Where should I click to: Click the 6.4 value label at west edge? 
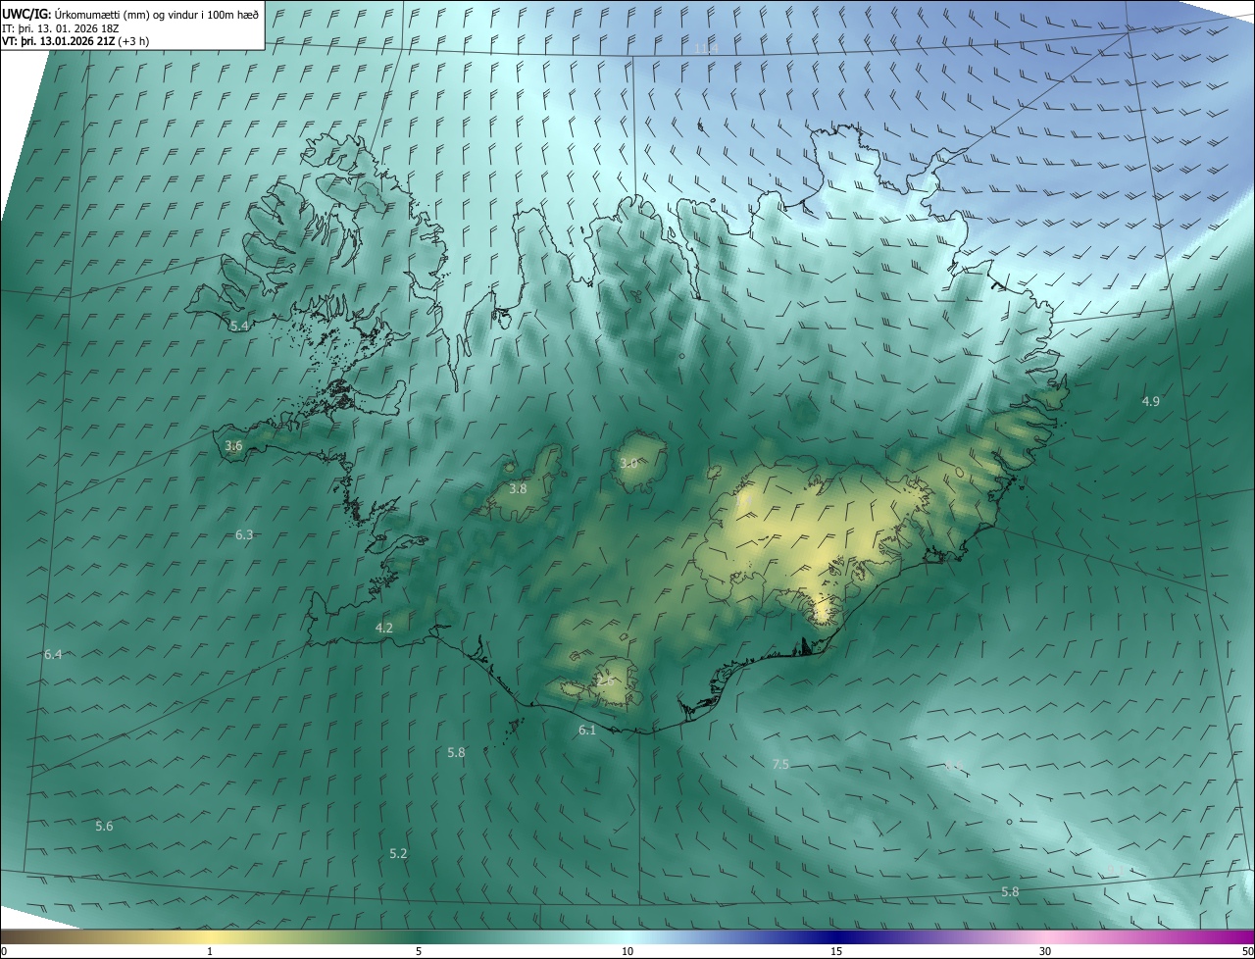pos(53,654)
